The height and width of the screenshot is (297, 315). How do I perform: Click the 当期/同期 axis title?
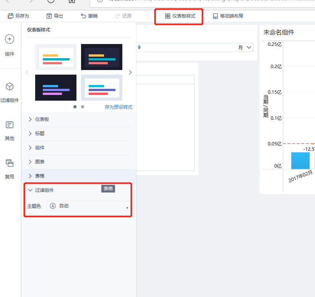pos(266,106)
